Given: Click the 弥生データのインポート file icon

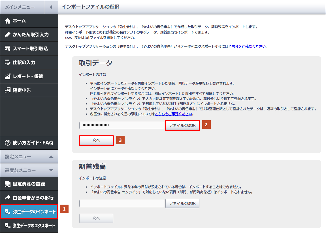Looking at the screenshot, I should coord(7,211).
